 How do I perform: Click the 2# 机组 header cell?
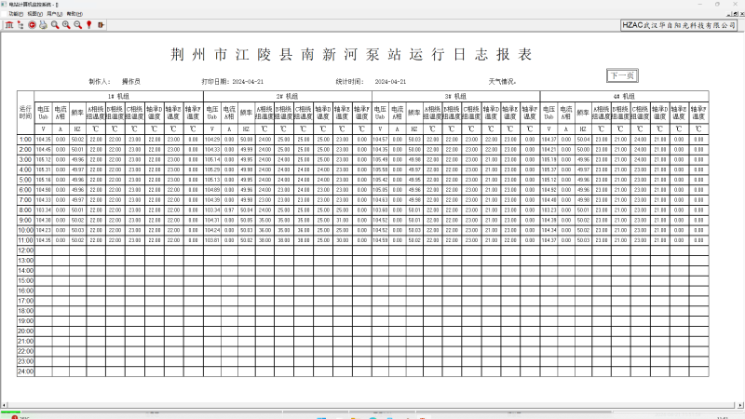click(x=288, y=96)
